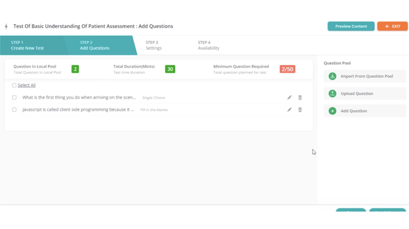Viewport: 409px width, 229px height.
Task: Click the 'Fill in the blanks' type label
Action: coord(154,110)
